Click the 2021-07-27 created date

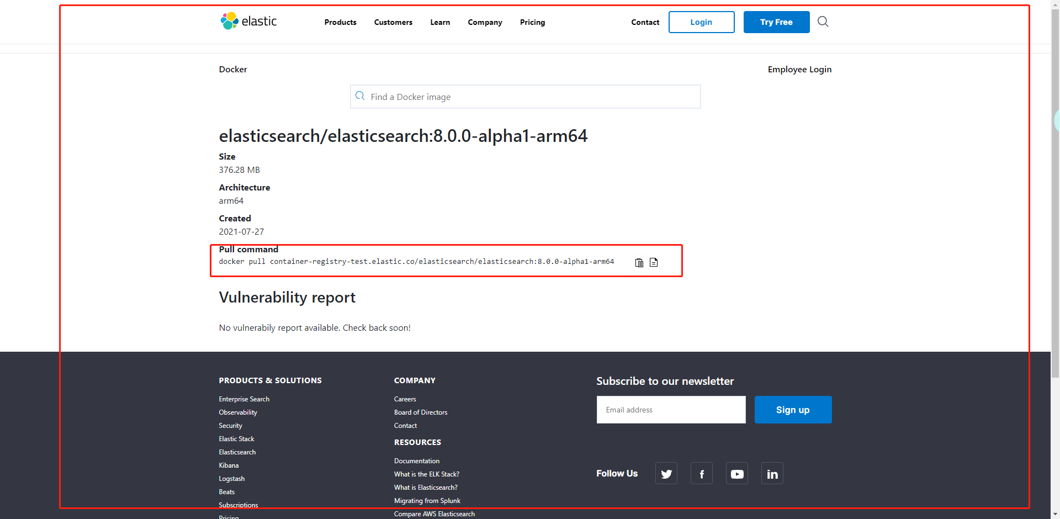click(241, 232)
